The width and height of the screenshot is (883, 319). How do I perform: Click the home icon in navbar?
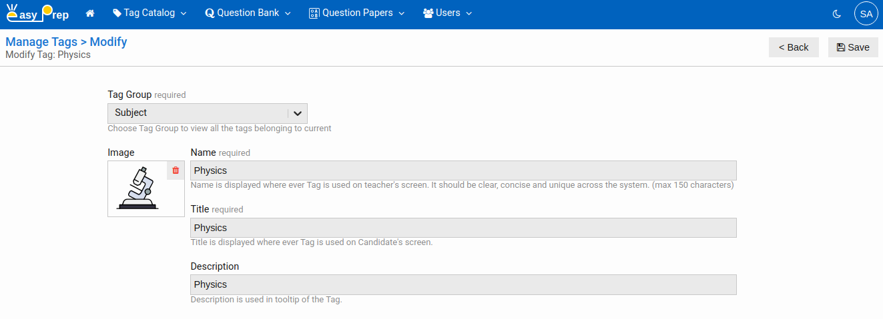[x=90, y=13]
